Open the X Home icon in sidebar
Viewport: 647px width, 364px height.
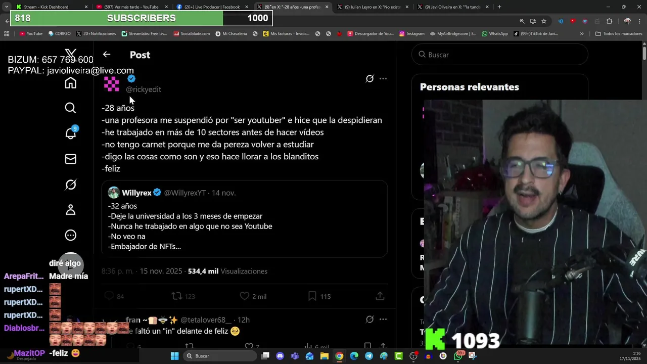[70, 83]
